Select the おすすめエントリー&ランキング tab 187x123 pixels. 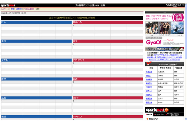coord(173,114)
